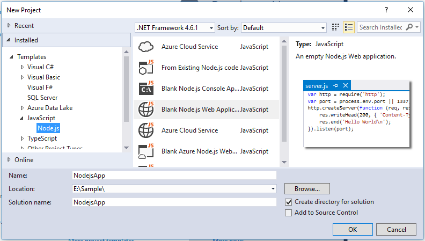
Task: Click the Solution name input field
Action: coord(174,202)
